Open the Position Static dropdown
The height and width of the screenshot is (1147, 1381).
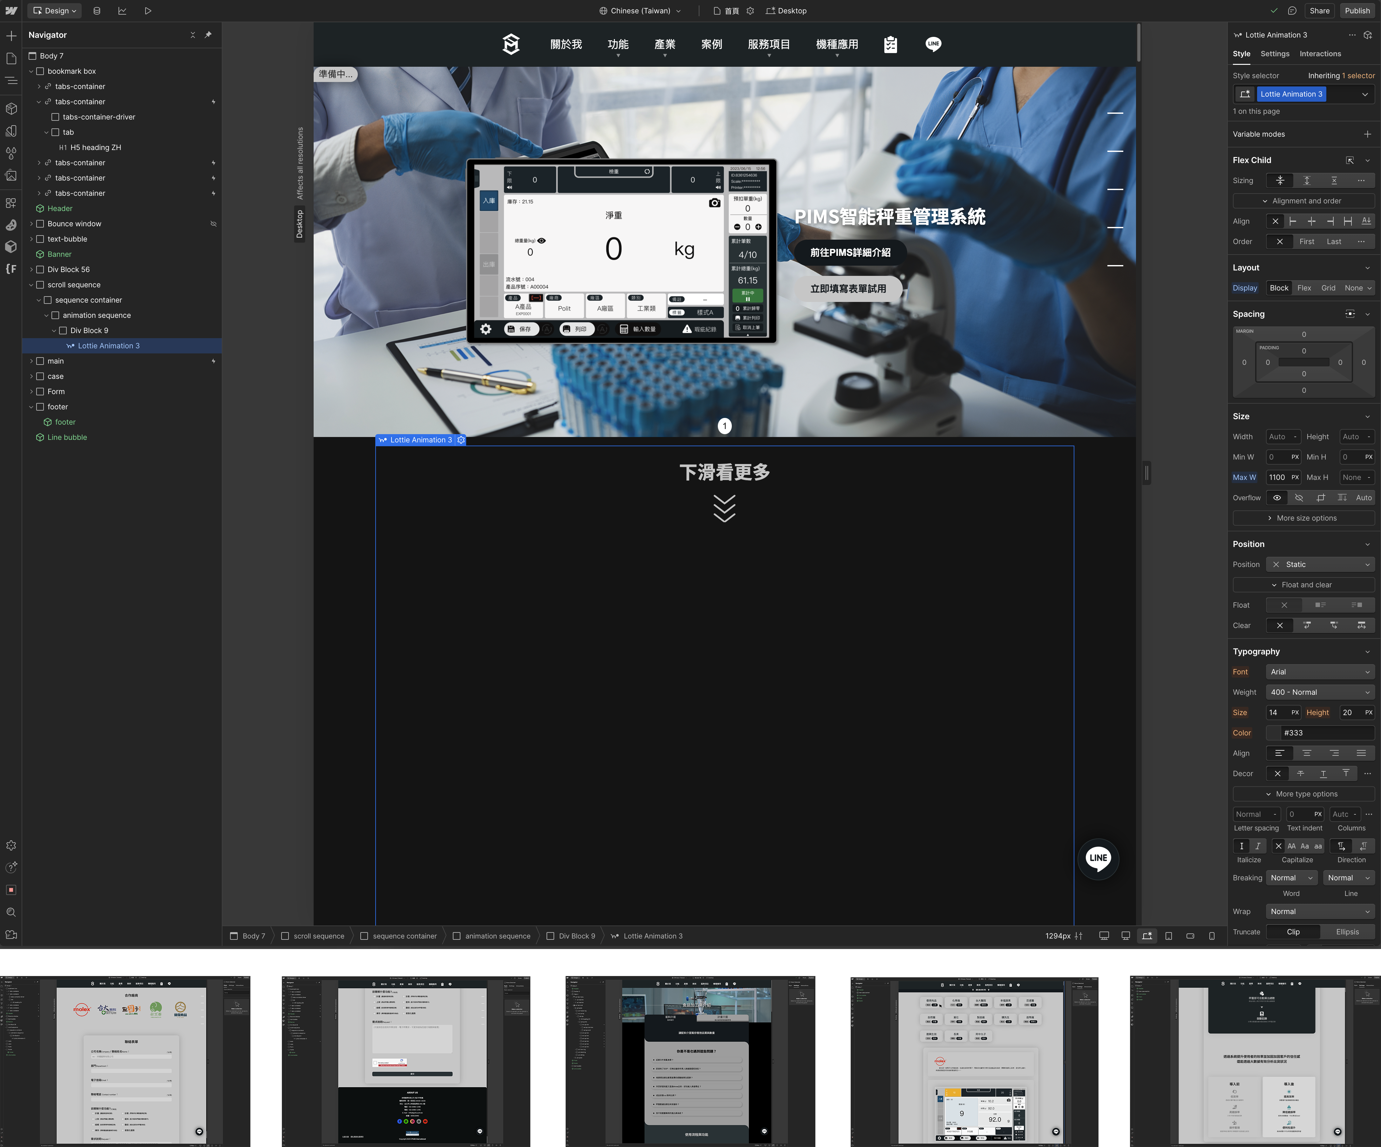click(x=1320, y=564)
